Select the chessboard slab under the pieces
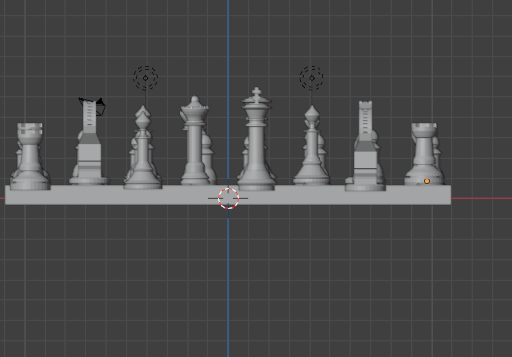512x357 pixels. 228,195
